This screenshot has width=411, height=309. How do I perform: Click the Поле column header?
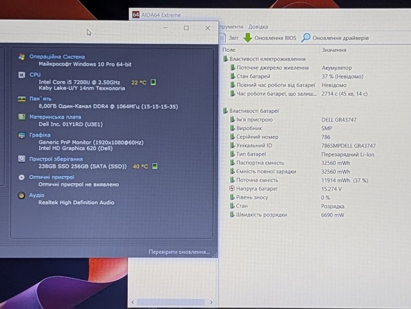pos(229,50)
